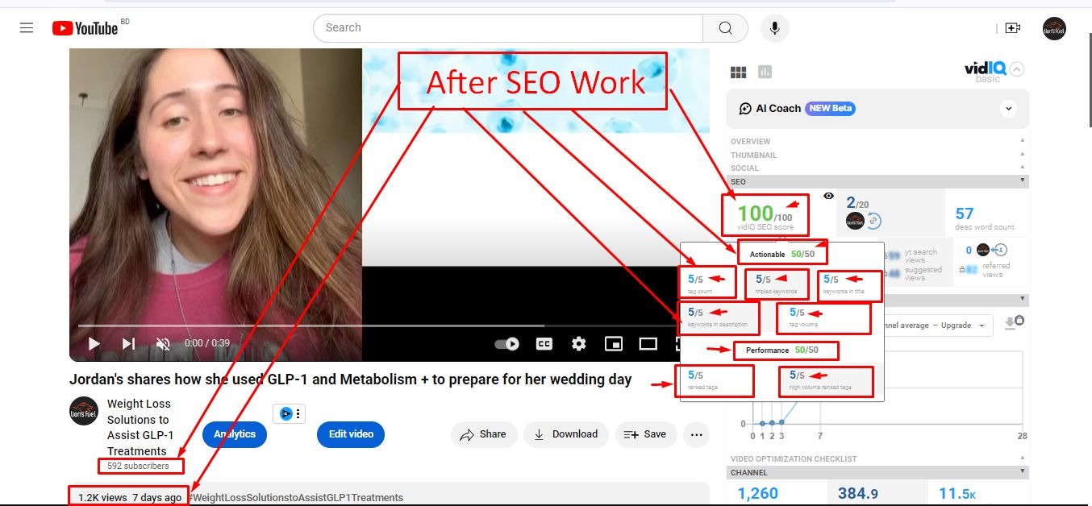
Task: Expand the OVERVIEW section in vidIQ
Action: [x=751, y=142]
